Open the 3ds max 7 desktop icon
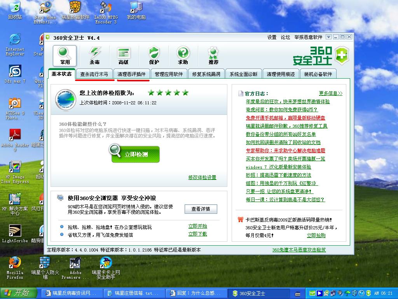 15,74
